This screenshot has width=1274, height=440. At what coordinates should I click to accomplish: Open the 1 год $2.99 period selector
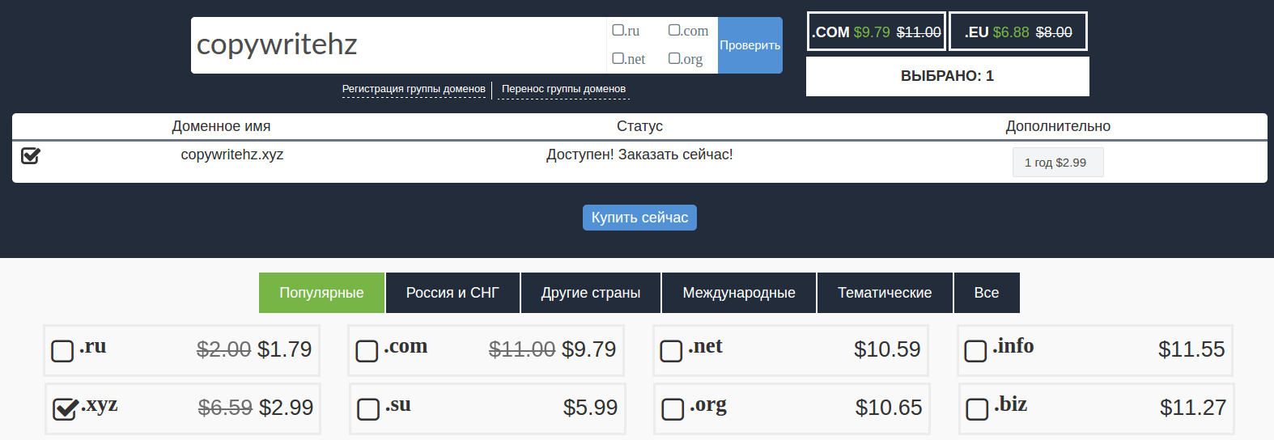click(x=1058, y=162)
